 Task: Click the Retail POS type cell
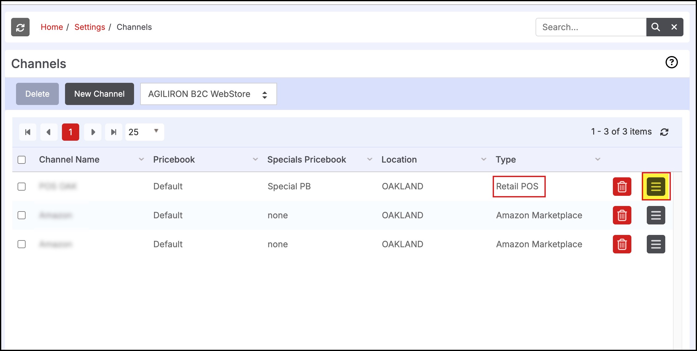point(517,187)
